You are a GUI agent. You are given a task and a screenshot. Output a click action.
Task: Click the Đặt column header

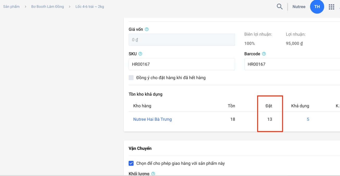(x=269, y=106)
